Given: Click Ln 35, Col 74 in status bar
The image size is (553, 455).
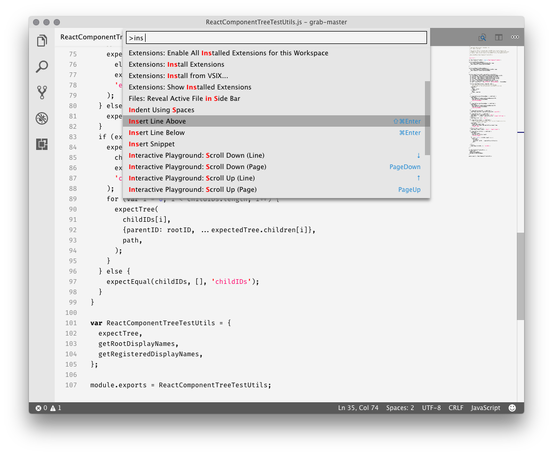Looking at the screenshot, I should (358, 408).
